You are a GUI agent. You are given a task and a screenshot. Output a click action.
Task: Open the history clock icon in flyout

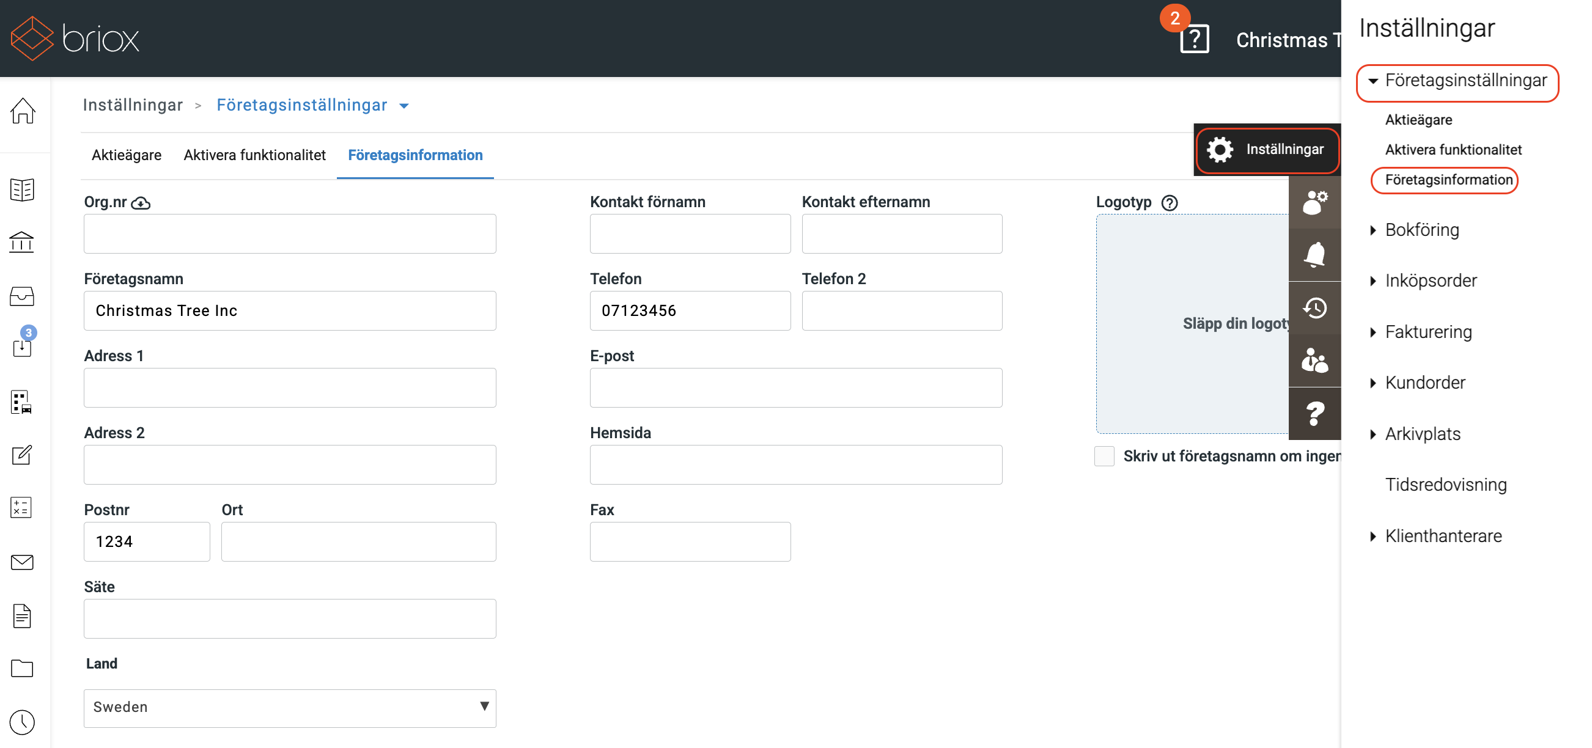click(1314, 307)
